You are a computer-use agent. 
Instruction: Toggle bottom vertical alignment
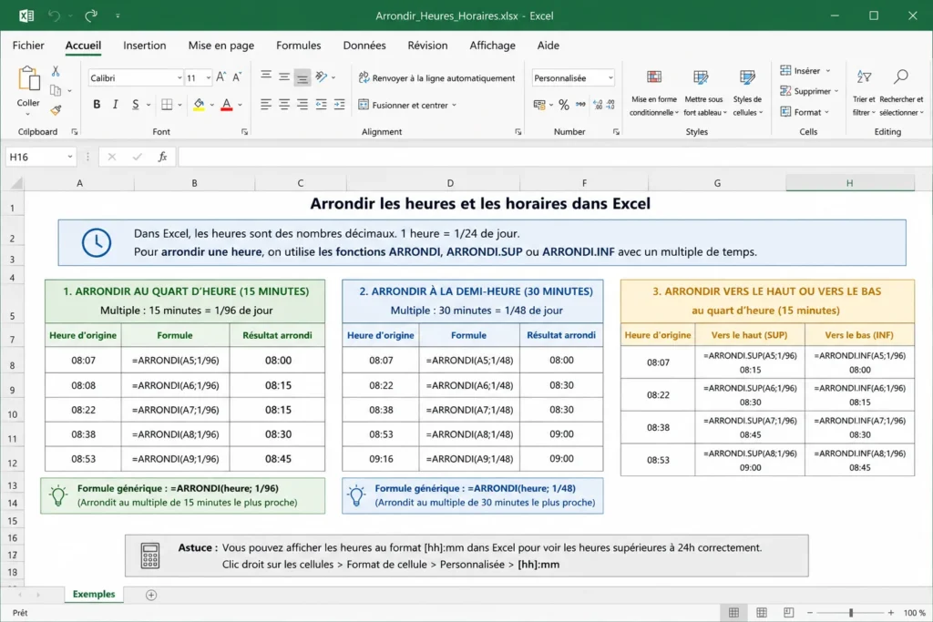pyautogui.click(x=302, y=78)
